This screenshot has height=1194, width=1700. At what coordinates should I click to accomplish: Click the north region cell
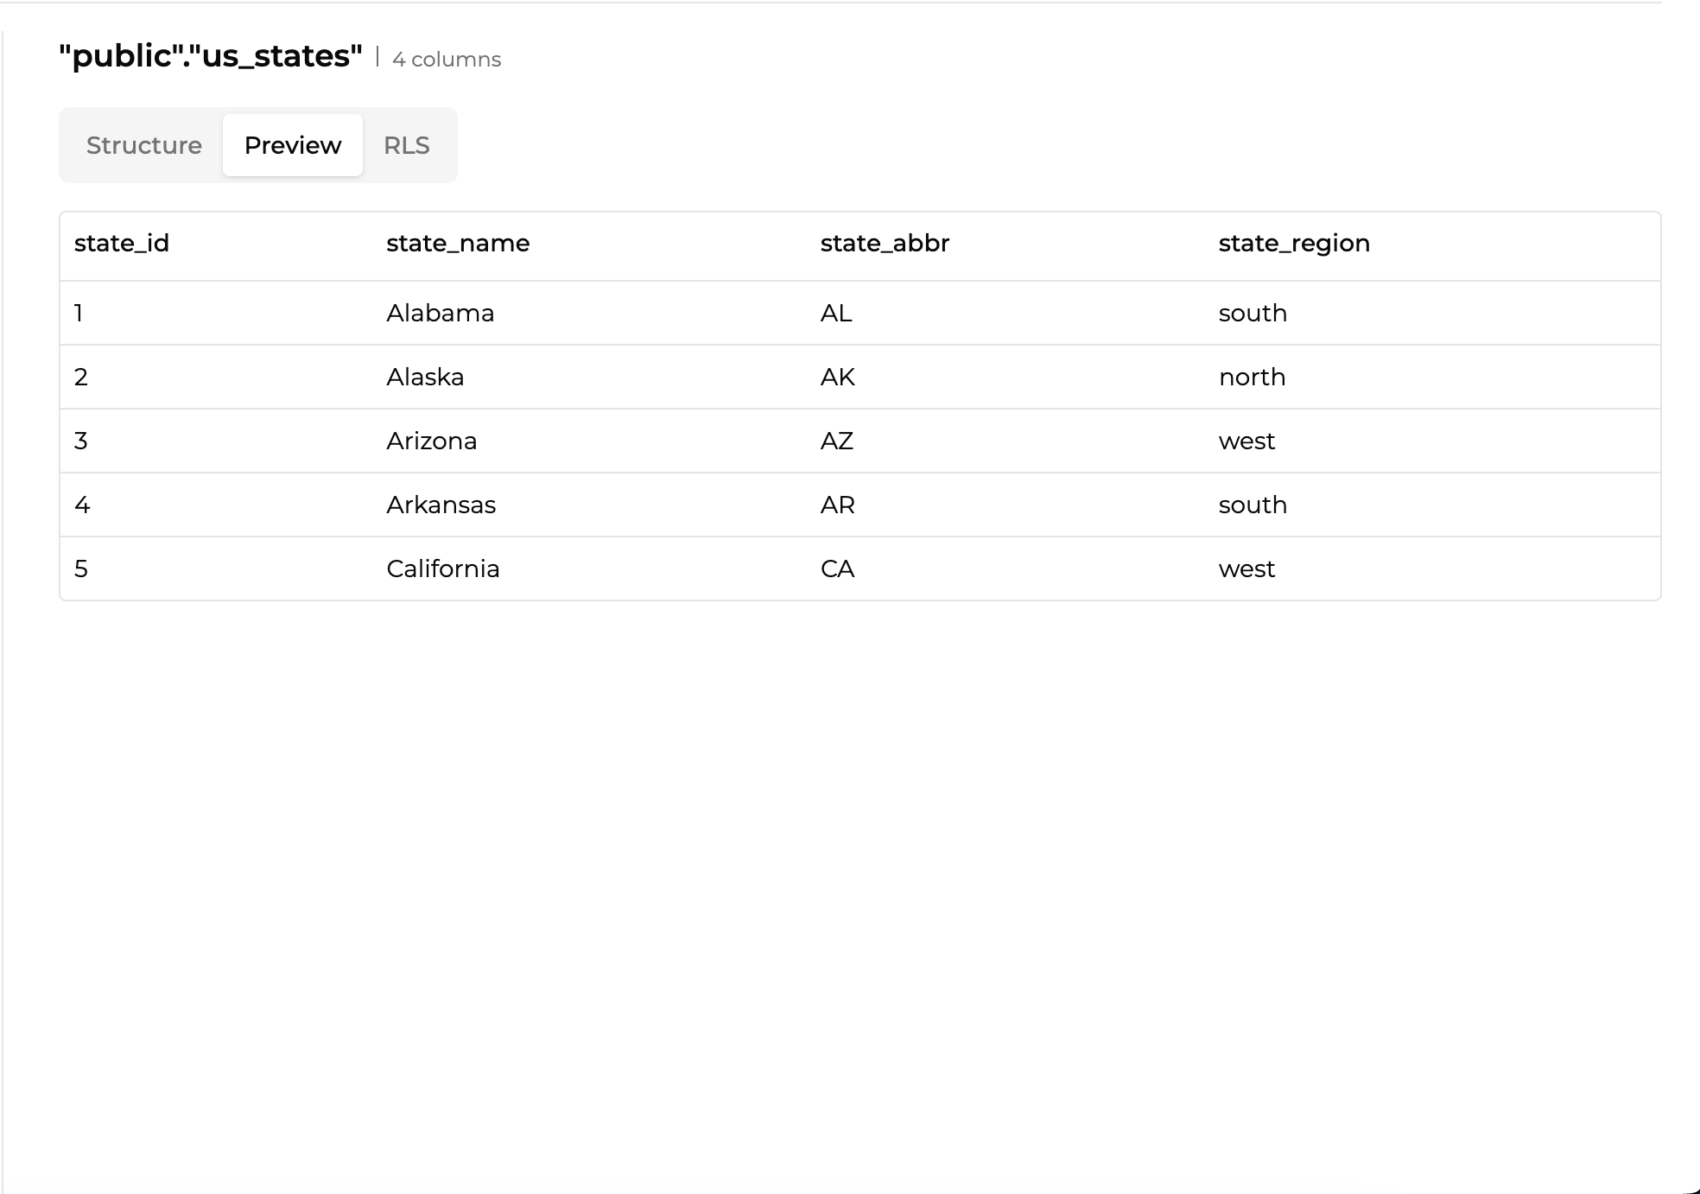1252,377
